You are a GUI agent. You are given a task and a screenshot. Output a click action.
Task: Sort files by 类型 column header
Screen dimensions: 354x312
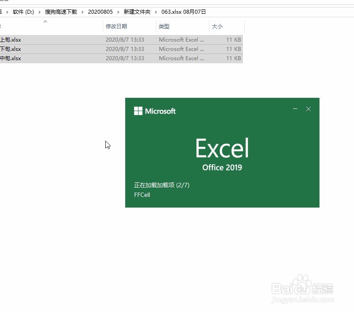(164, 27)
